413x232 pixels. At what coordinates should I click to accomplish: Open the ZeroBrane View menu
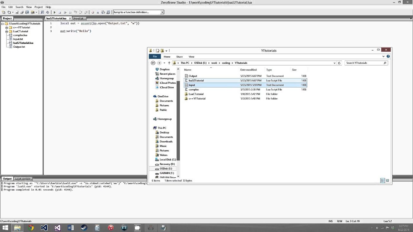(x=29, y=7)
